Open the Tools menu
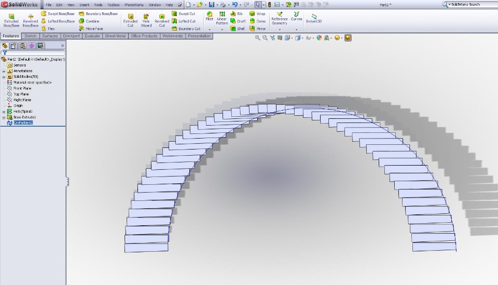 (x=98, y=5)
